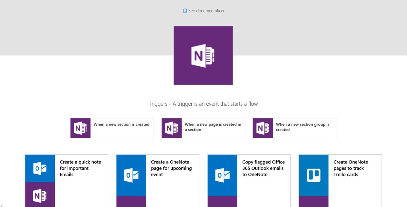This screenshot has height=207, width=407.
Task: Select the new section created trigger icon
Action: point(80,128)
